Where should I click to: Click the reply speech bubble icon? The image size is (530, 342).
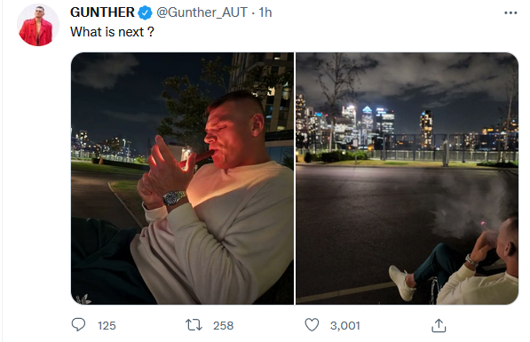[x=78, y=325]
